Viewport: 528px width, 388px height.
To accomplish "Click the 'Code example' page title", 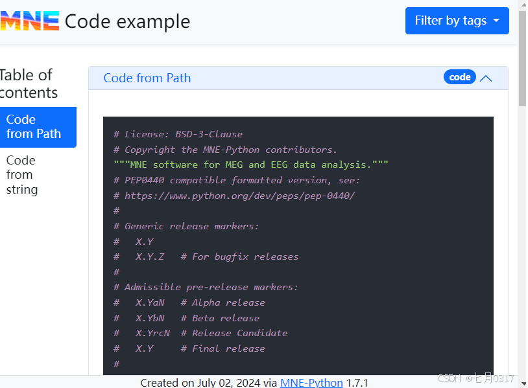I will 127,21.
